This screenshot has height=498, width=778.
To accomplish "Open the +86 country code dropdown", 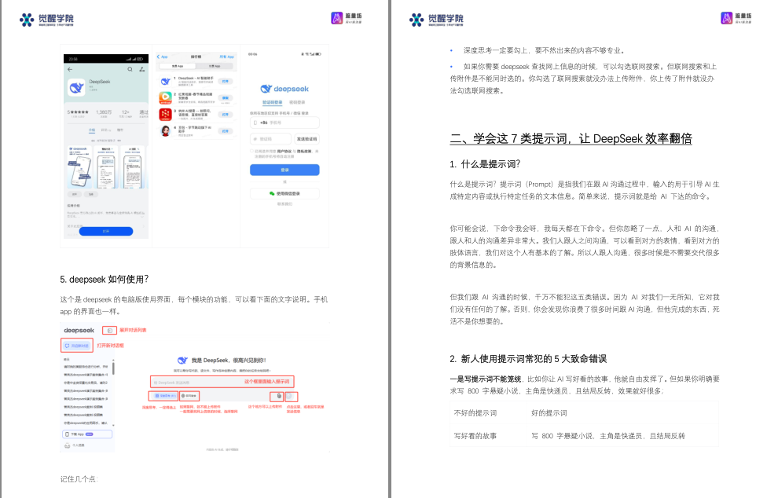I will (x=264, y=123).
